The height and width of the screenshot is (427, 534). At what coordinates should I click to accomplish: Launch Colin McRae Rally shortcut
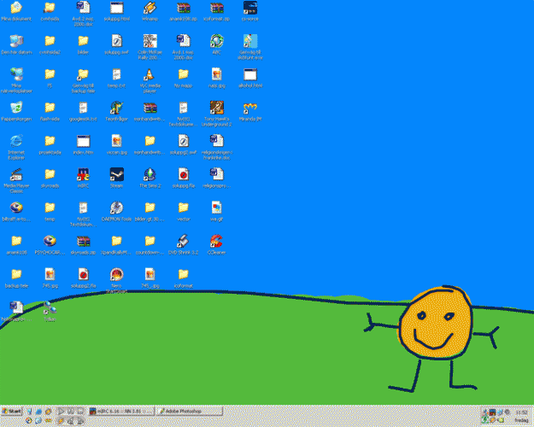pos(150,41)
